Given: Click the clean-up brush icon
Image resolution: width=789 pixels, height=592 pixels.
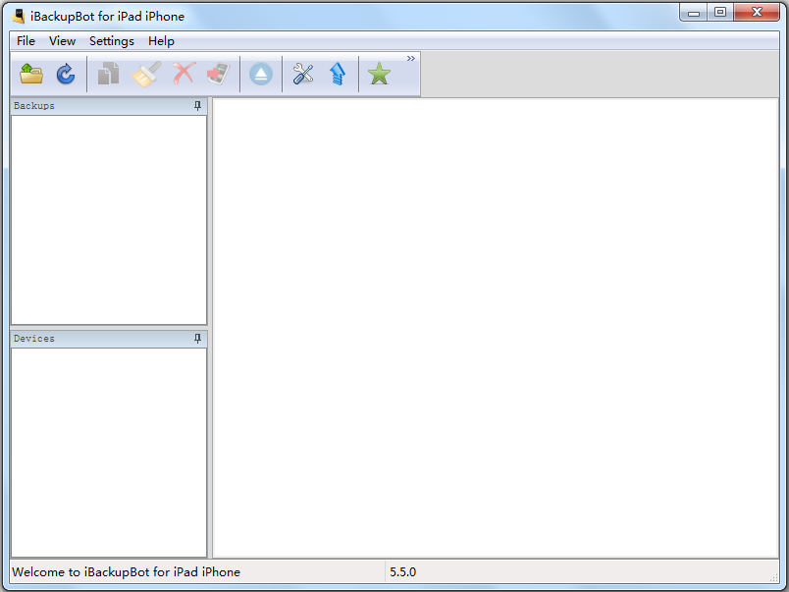Looking at the screenshot, I should click(x=146, y=74).
